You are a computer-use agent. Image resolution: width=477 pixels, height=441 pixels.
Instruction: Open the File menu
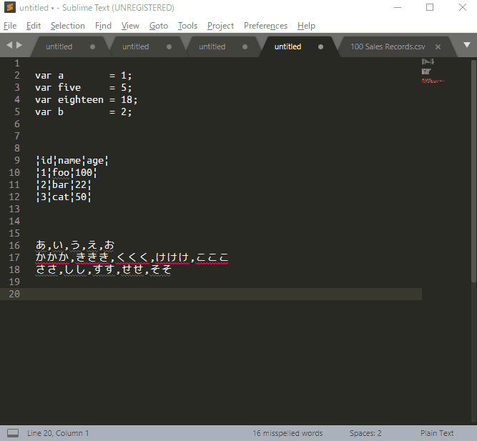(x=10, y=26)
